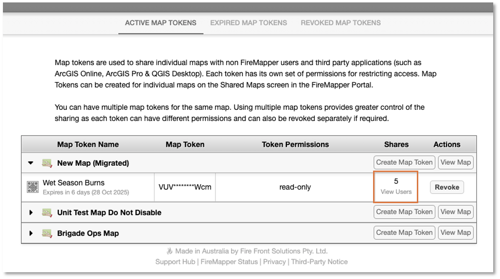
Task: Expand the Brigade Ops Map row
Action: pos(31,233)
